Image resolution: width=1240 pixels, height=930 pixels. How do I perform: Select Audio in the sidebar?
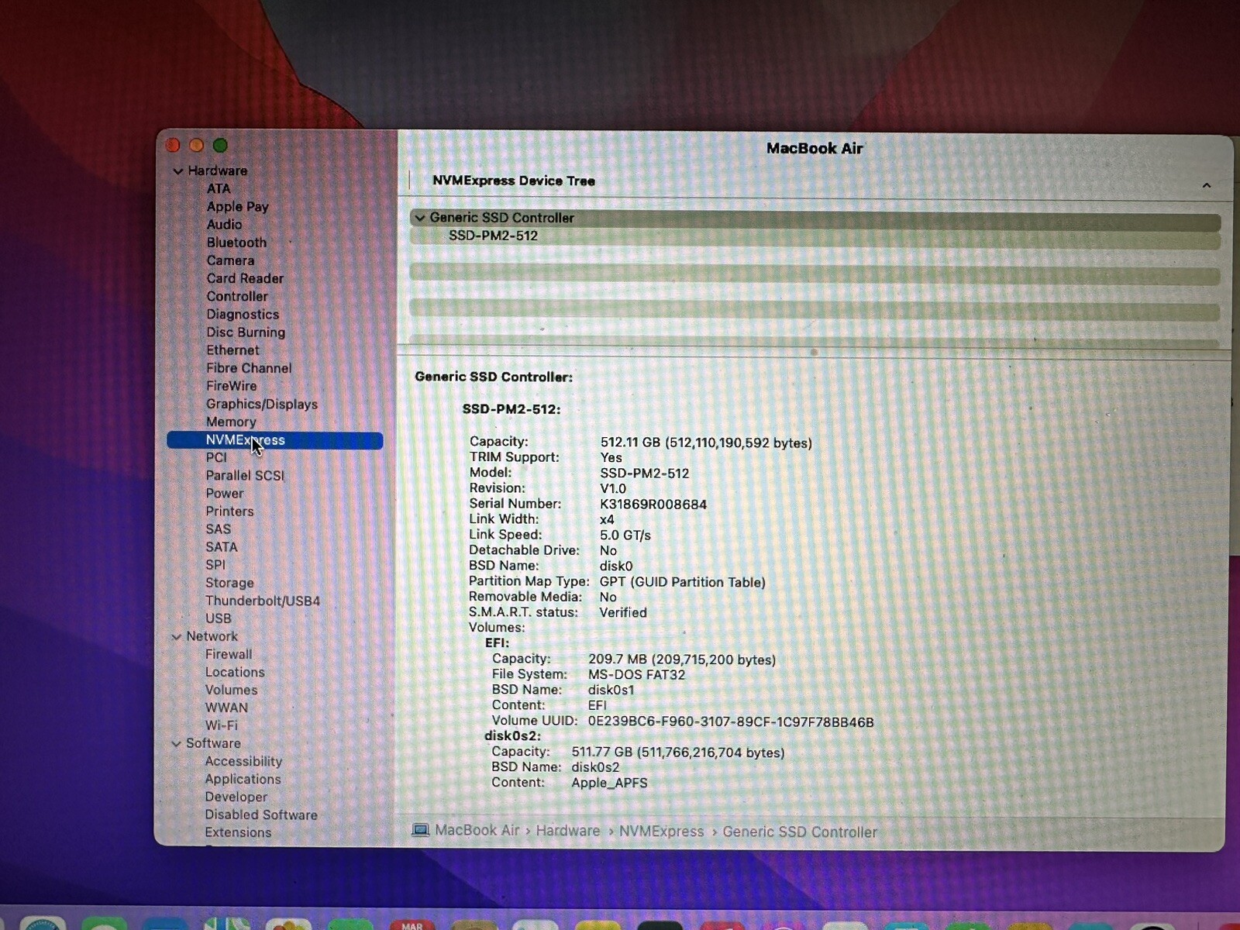tap(224, 225)
